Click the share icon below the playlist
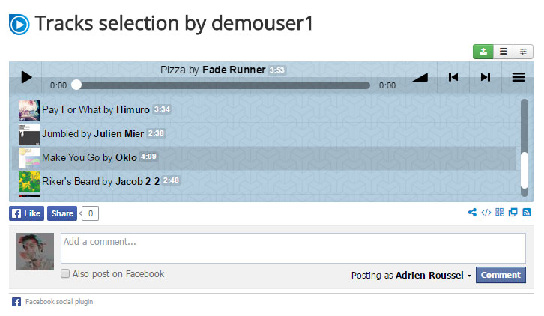This screenshot has height=316, width=544. [472, 213]
